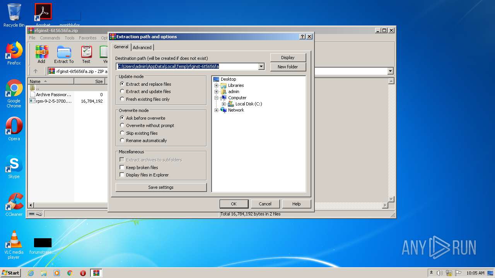495x278 pixels.
Task: Select Ask before overwrite option
Action: click(142, 118)
